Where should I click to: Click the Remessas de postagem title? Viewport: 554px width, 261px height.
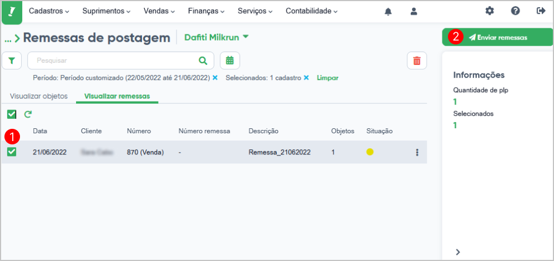(97, 38)
